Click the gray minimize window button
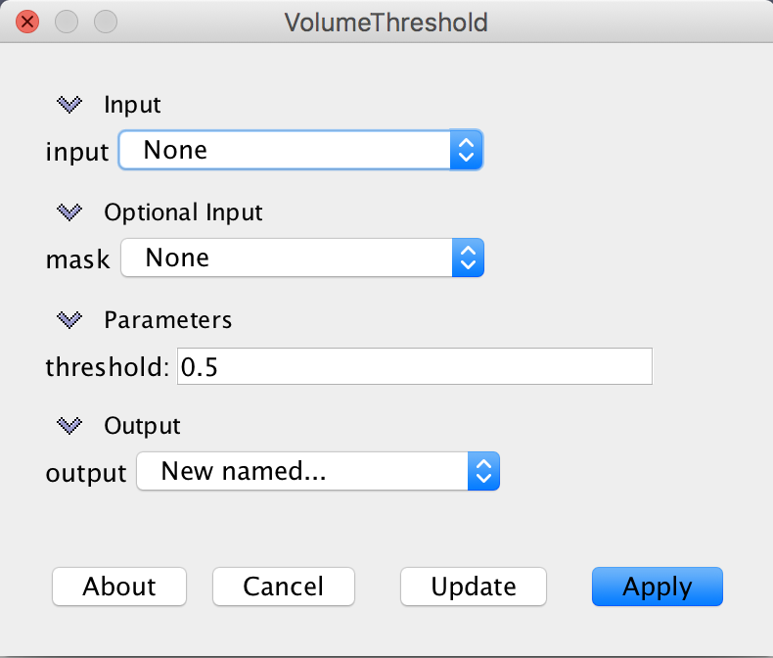Viewport: 773px width, 658px height. (67, 21)
